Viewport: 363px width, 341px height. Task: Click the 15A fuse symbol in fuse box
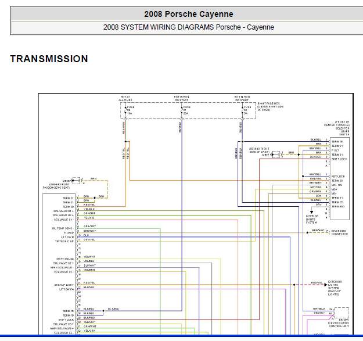click(x=125, y=110)
